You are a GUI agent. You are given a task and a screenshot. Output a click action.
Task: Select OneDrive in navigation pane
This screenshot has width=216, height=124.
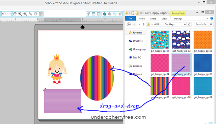pos(136,41)
